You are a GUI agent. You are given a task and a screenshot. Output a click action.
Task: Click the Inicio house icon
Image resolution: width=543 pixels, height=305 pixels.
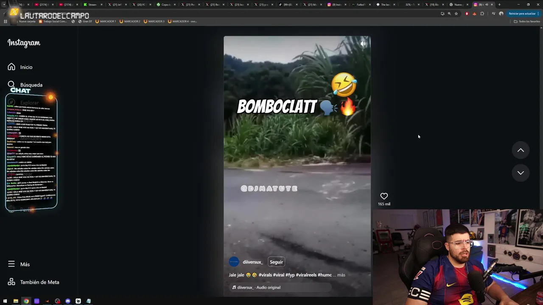pyautogui.click(x=11, y=67)
